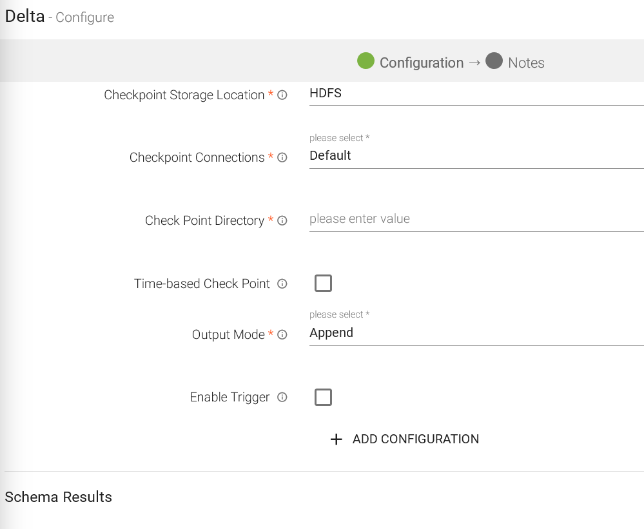Focus the Check Point Directory text field
This screenshot has width=644, height=529.
click(x=476, y=219)
